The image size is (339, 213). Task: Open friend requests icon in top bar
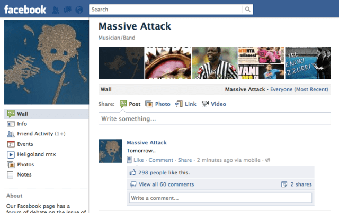[x=56, y=10]
